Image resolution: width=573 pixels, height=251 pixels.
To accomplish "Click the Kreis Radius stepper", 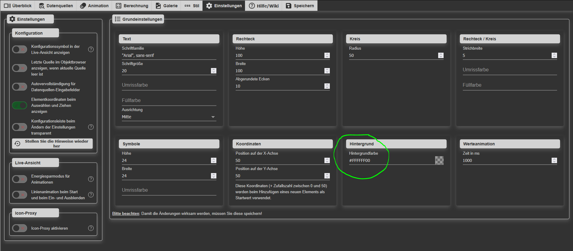I will (x=441, y=55).
